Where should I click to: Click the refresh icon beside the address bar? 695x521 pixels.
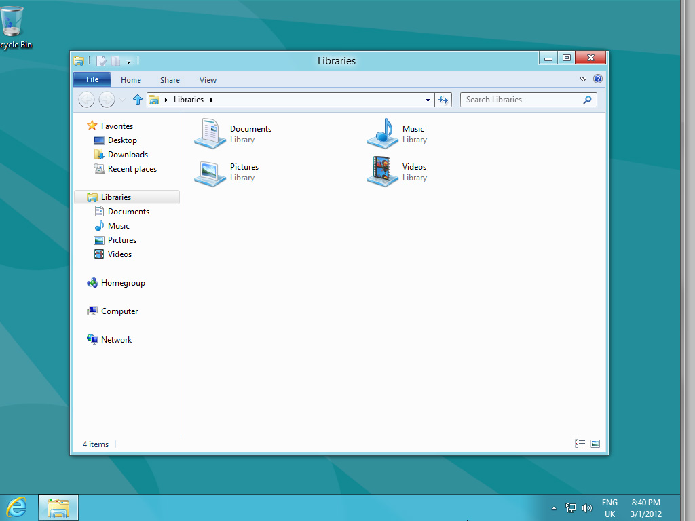443,99
